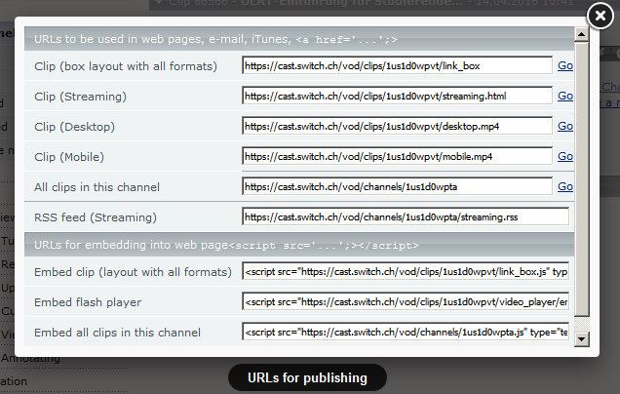Select the Clip (Mobile) mp4 URL field
620x394 pixels.
(x=397, y=157)
